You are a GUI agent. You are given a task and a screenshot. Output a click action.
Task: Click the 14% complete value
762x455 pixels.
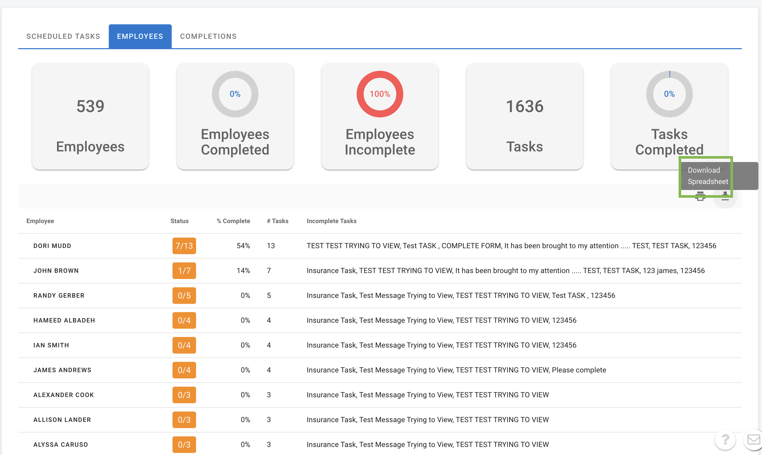[x=243, y=271]
